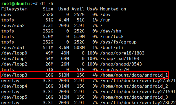Click the '/dev/loop5' filesystem entry
Image resolution: width=176 pixels, height=105 pixels.
(14, 97)
